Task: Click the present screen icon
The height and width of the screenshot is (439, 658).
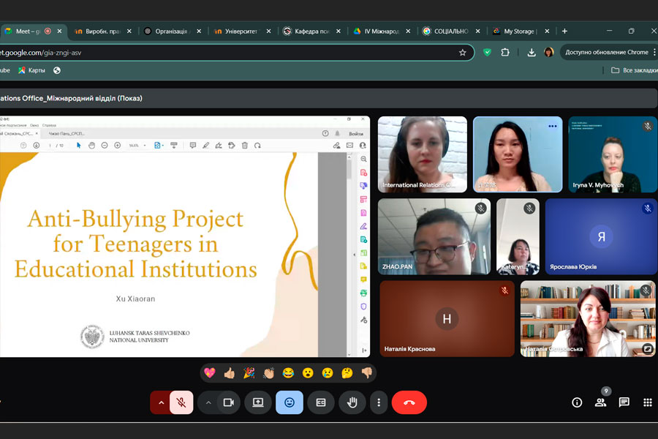Action: [257, 402]
